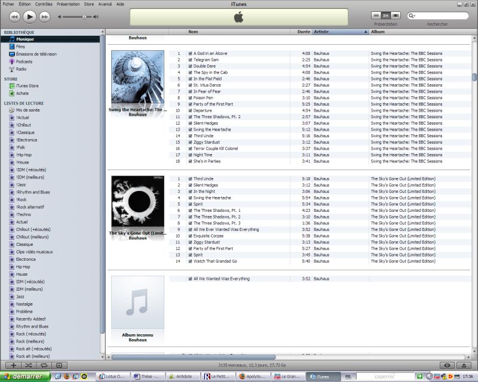The image size is (478, 382).
Task: Open the Présentation menu
Action: (x=68, y=4)
